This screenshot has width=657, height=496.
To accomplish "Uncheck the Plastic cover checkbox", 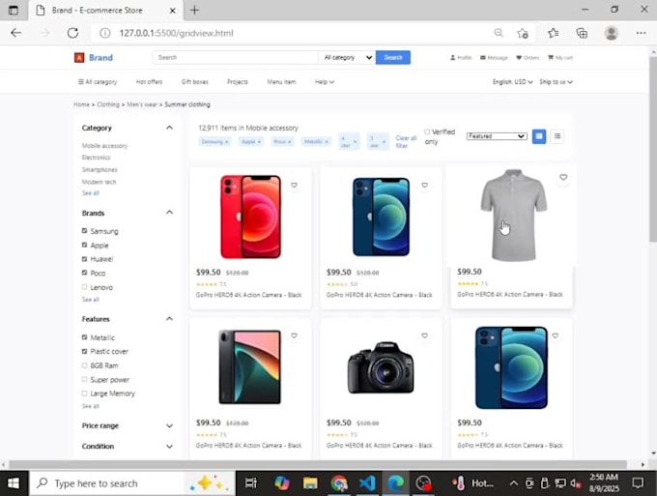I will pyautogui.click(x=84, y=351).
